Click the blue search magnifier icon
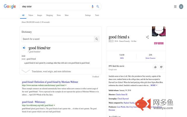187x117 pixels. point(98,6)
